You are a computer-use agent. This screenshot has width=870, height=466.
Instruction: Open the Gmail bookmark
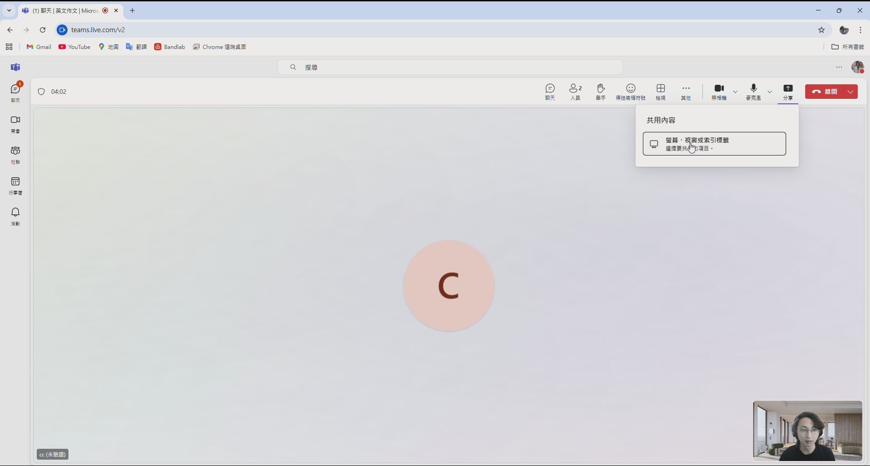[39, 47]
